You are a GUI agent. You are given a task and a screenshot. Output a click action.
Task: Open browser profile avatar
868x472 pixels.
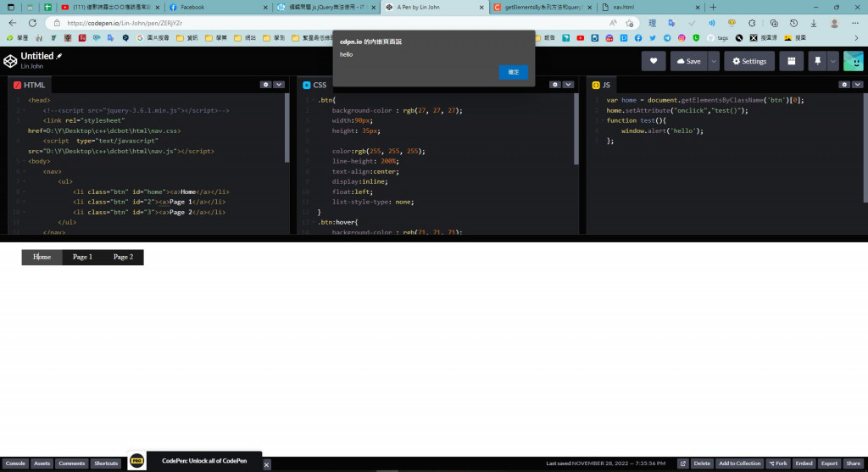(834, 23)
